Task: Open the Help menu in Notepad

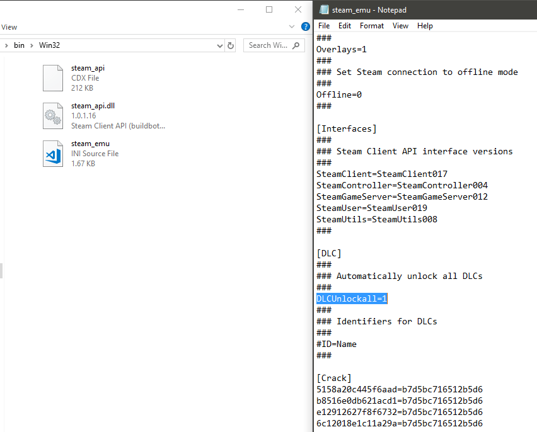Action: point(425,26)
